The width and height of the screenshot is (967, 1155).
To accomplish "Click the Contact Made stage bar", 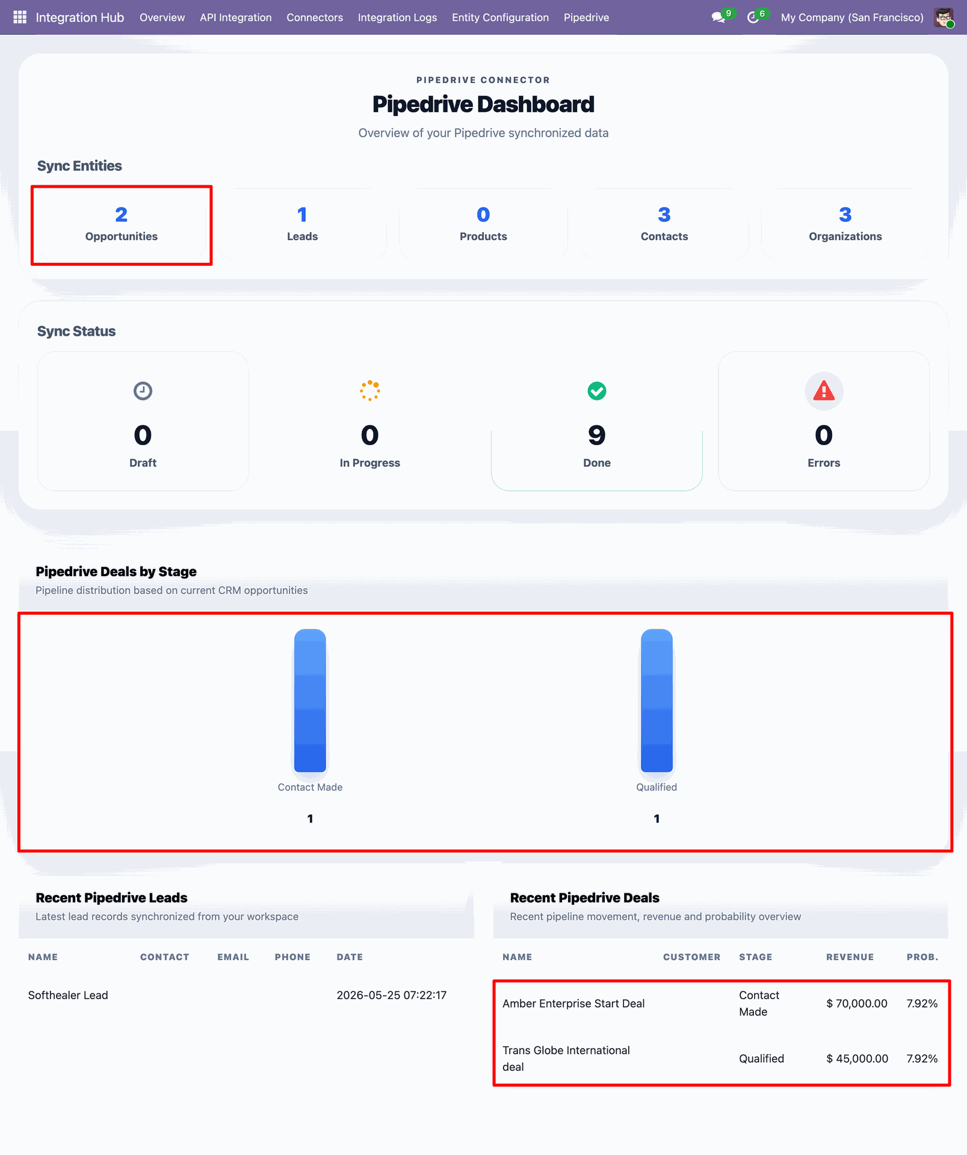I will [310, 701].
